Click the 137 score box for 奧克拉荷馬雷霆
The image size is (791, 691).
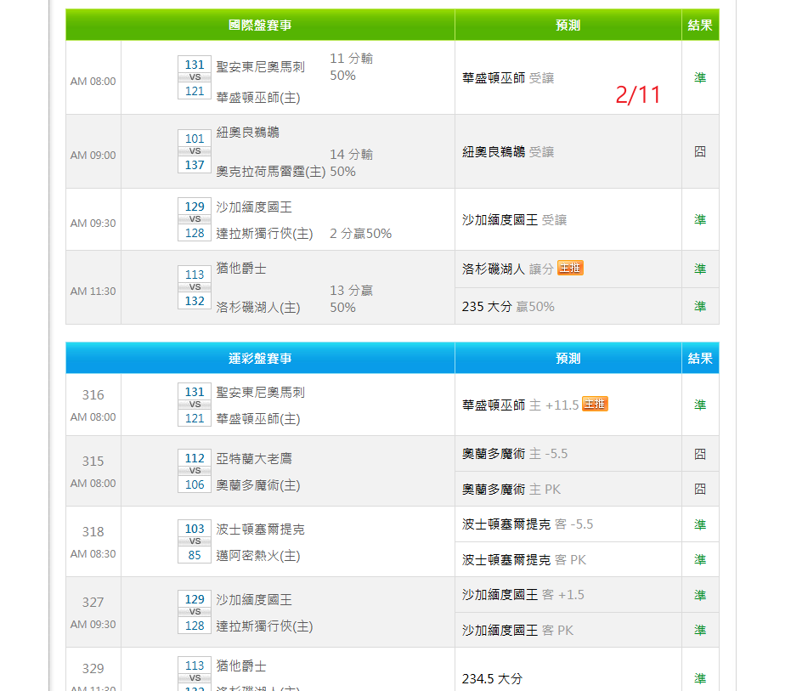pos(195,165)
